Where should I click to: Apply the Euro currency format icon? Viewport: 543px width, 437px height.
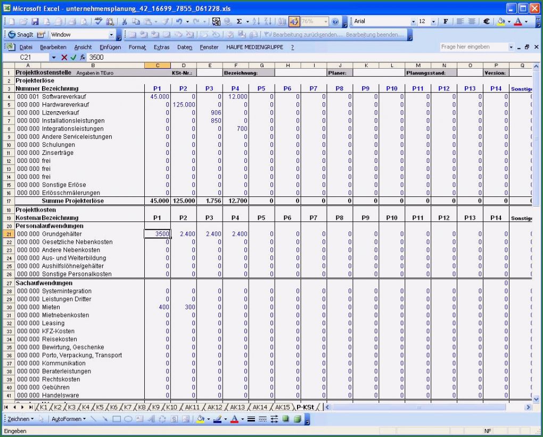click(486, 22)
